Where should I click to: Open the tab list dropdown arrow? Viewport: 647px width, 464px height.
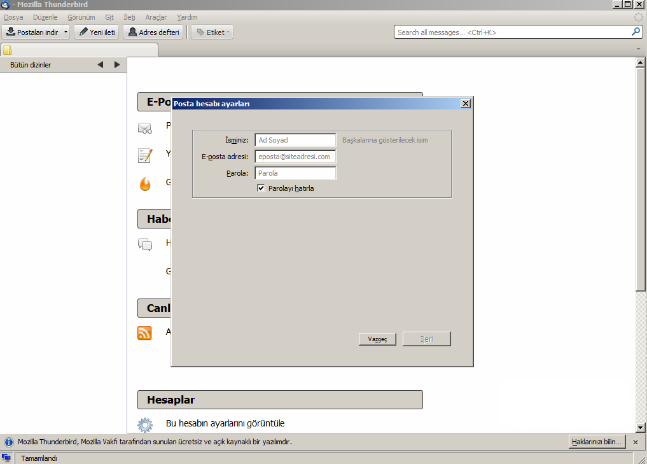click(638, 49)
